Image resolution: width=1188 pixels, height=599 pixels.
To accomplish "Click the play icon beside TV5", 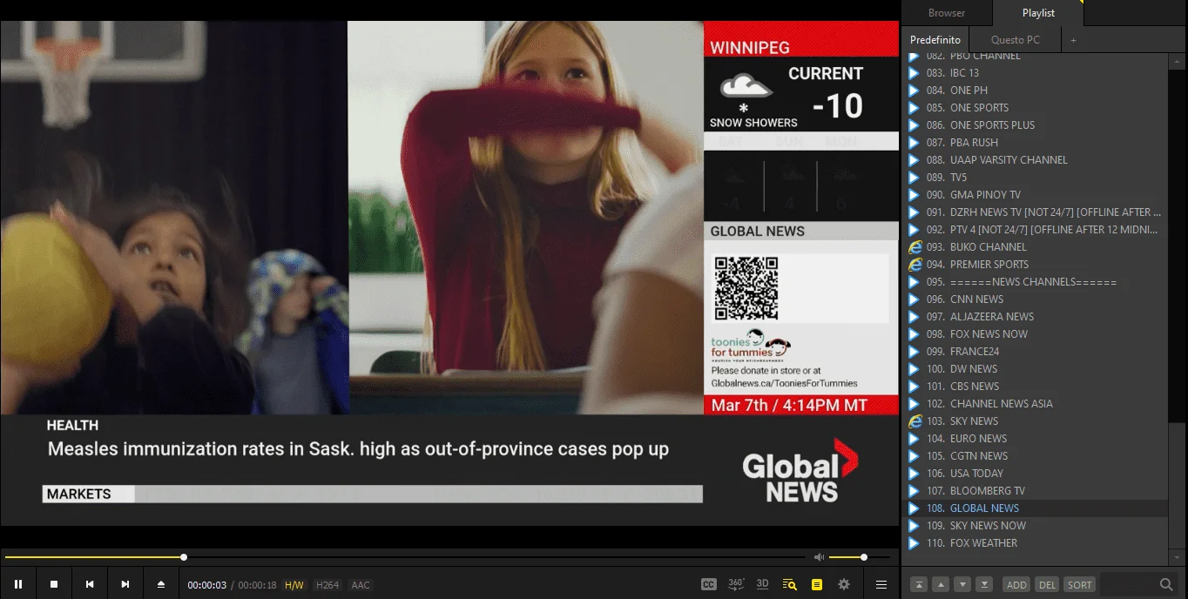I will [x=914, y=178].
